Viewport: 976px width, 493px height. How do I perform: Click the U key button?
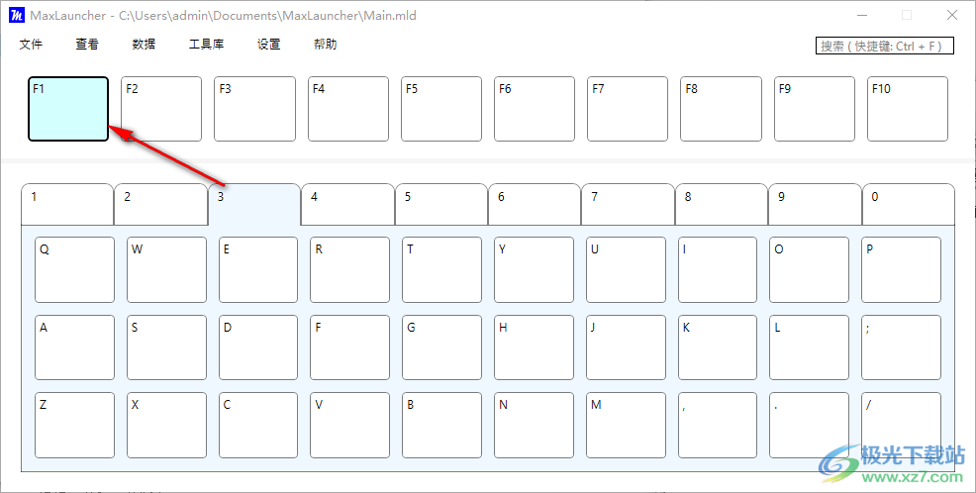[627, 269]
